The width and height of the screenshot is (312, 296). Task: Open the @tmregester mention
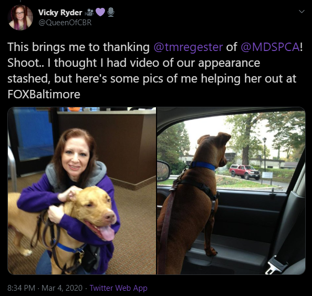click(188, 47)
